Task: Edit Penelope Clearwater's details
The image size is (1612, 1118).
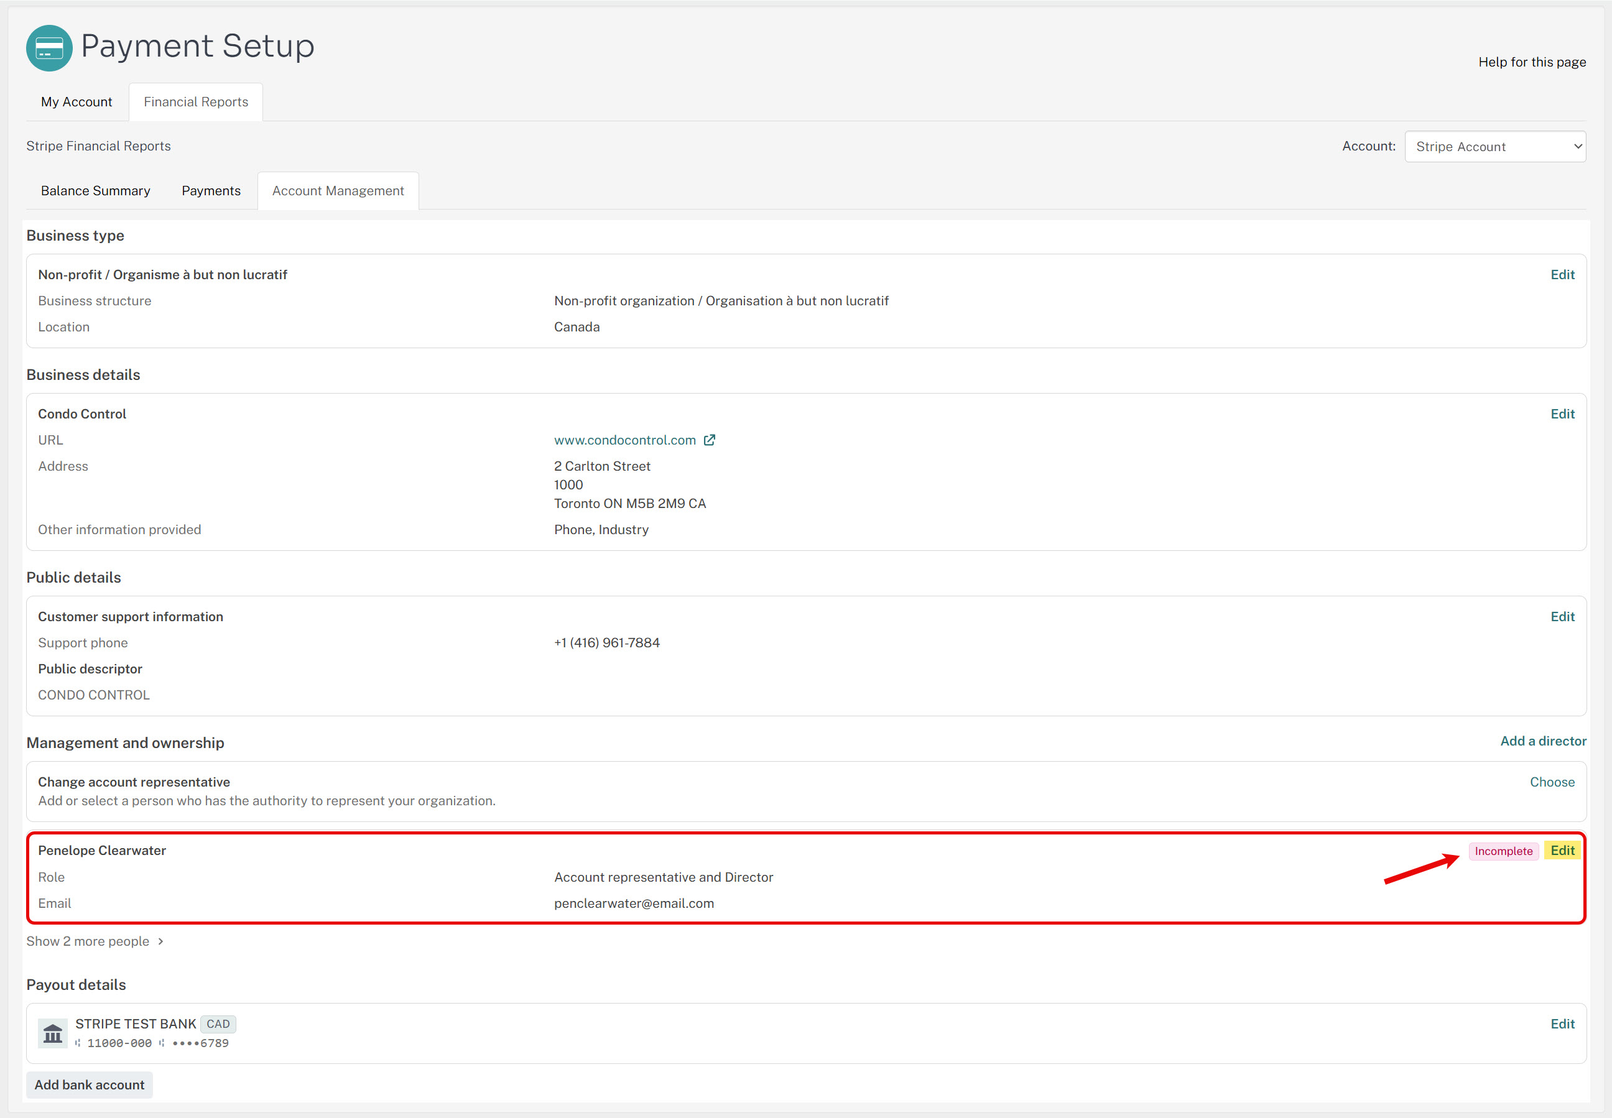Action: (x=1562, y=851)
